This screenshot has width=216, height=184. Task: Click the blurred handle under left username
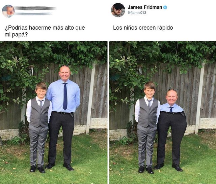(x=33, y=14)
